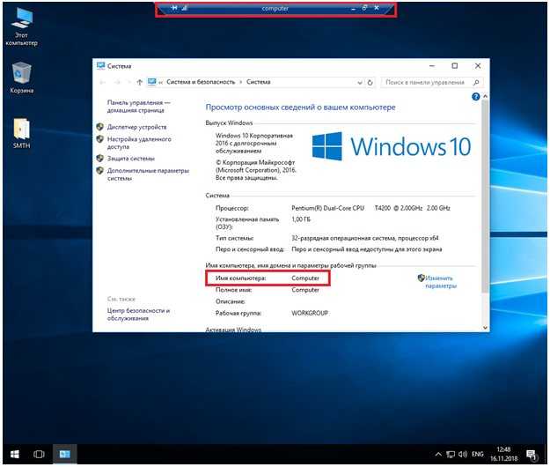Click the Windows 10 logo image
The image size is (550, 467).
click(392, 146)
